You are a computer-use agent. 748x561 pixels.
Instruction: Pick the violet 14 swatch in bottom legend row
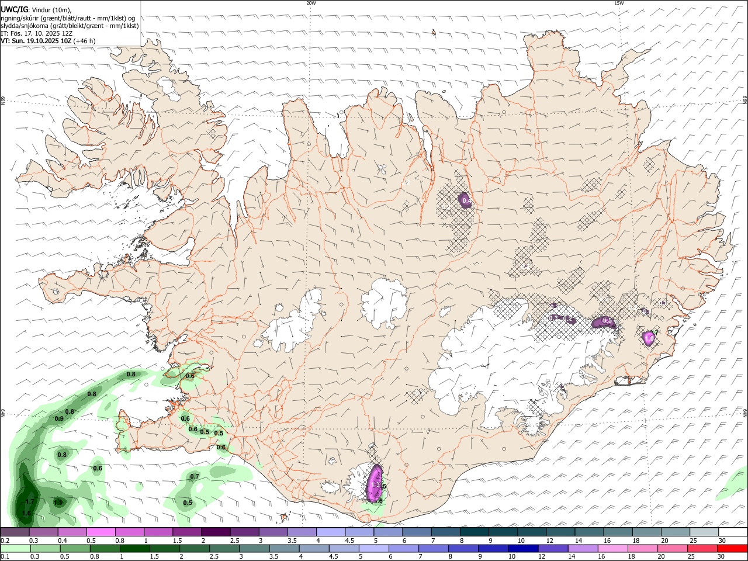point(582,548)
